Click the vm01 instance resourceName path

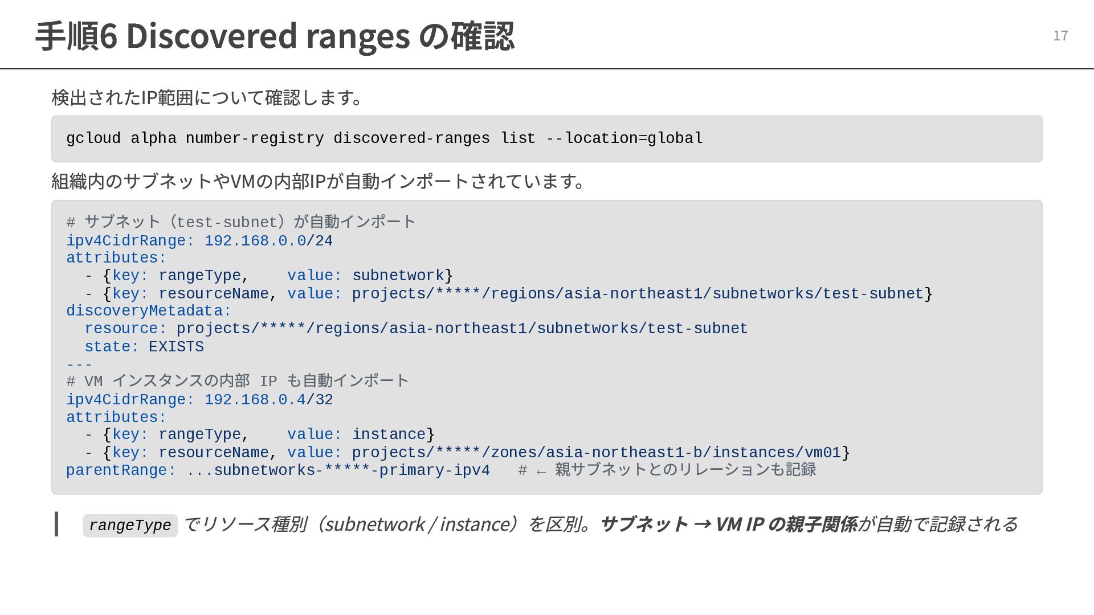tap(596, 453)
